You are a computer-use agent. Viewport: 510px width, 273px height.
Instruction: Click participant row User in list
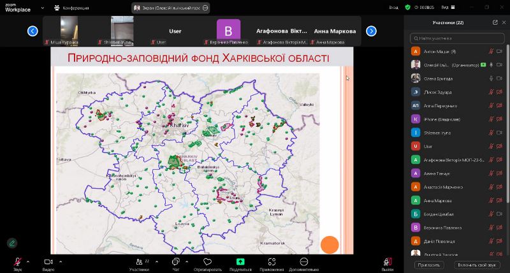(x=456, y=147)
